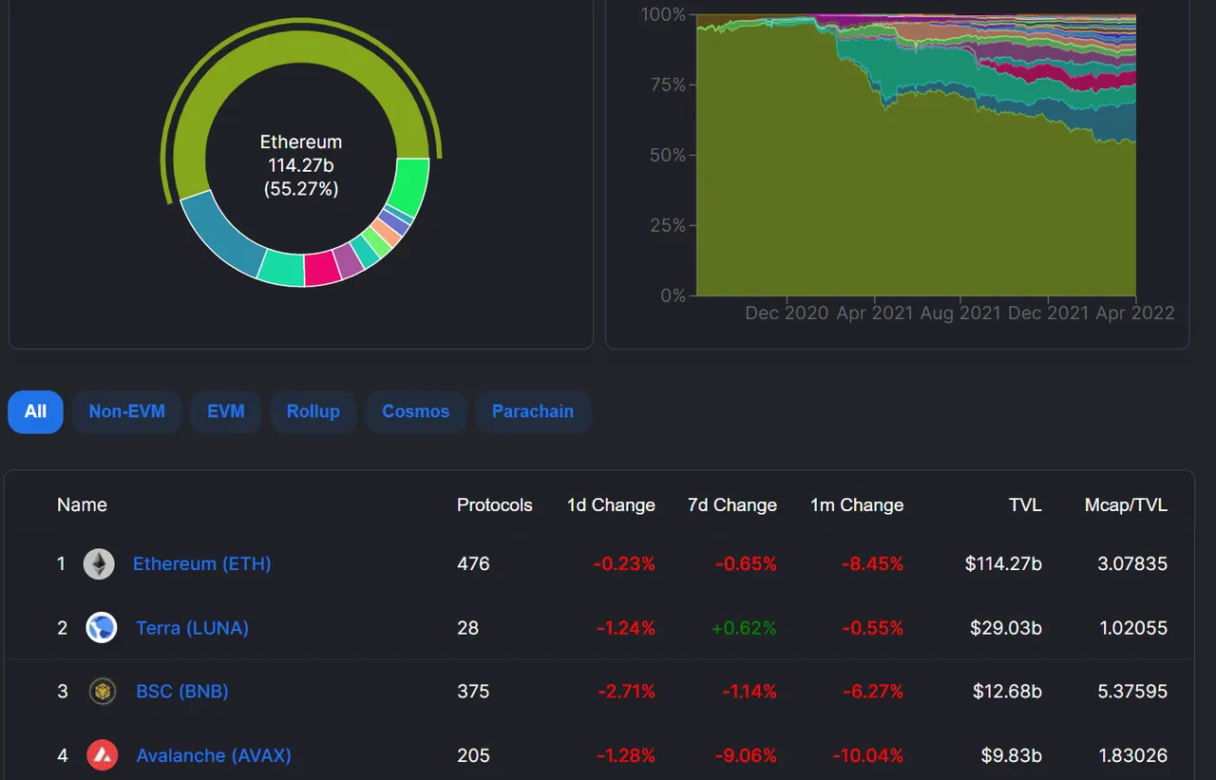This screenshot has width=1216, height=780.
Task: Switch to the EVM filter
Action: pyautogui.click(x=226, y=411)
